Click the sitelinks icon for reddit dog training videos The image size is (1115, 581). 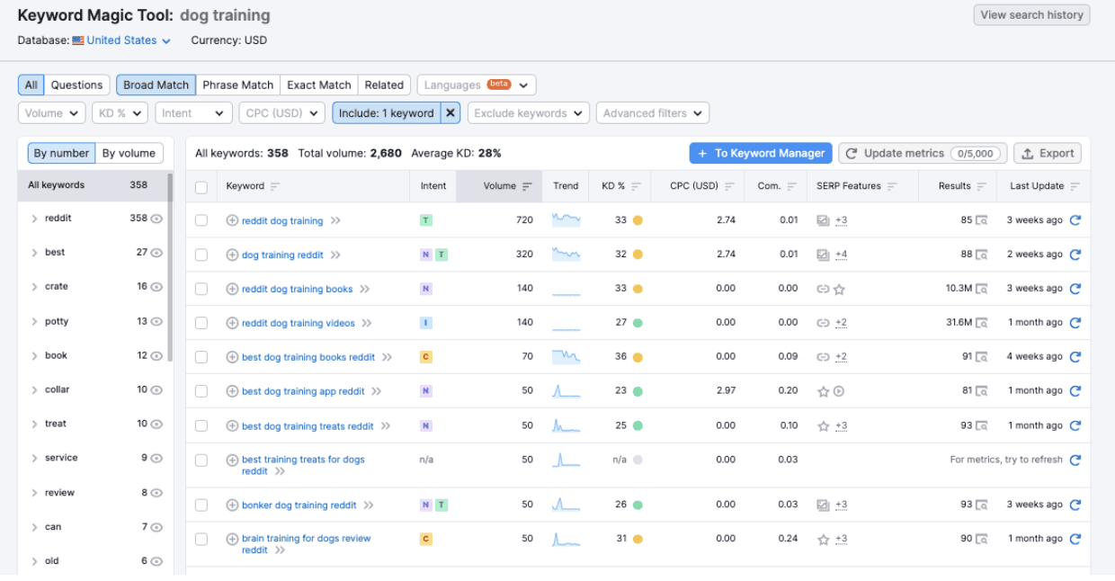[824, 322]
